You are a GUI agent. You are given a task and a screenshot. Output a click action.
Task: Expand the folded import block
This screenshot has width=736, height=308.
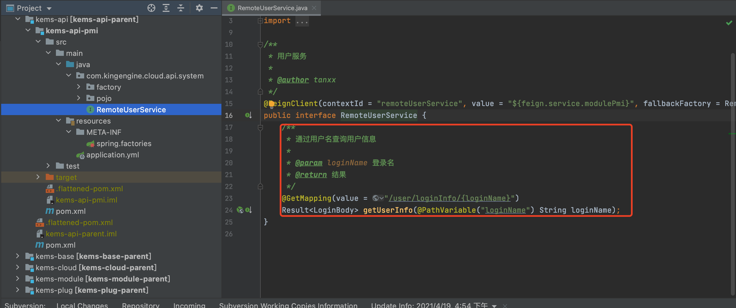point(260,21)
